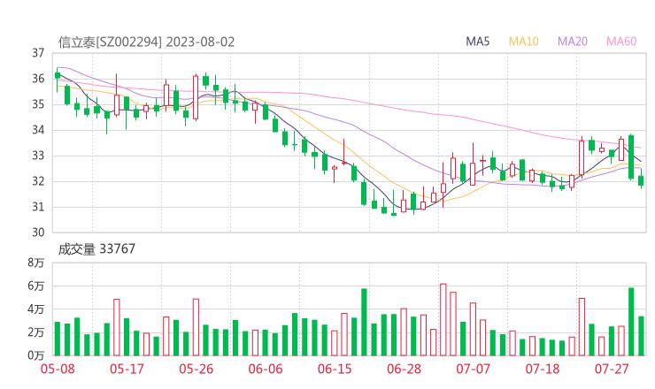Click the 06-15 date axis label

tap(335, 369)
